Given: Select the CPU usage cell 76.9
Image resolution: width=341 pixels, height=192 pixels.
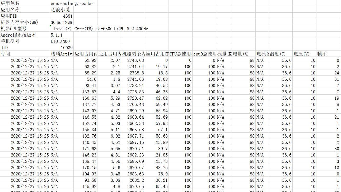Looking at the screenshot, I should (157, 174).
